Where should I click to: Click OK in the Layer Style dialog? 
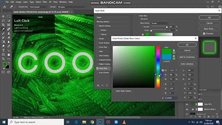tap(210, 18)
